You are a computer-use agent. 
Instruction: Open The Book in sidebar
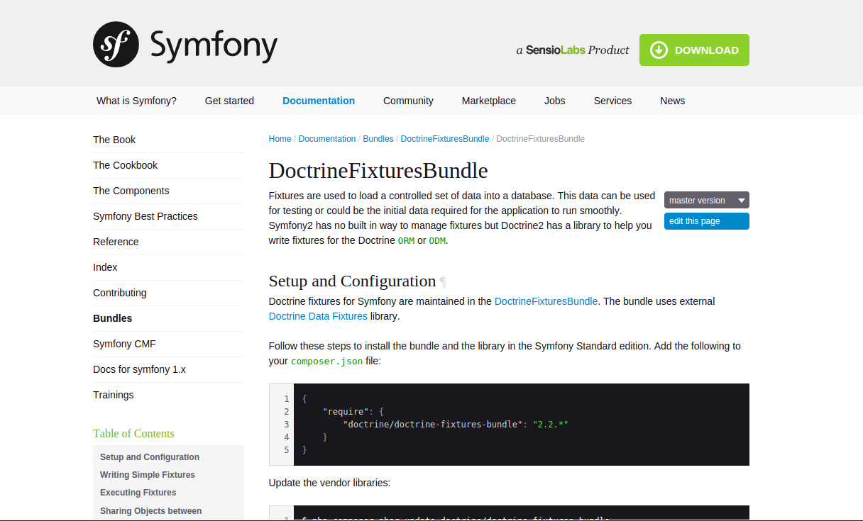tap(114, 140)
